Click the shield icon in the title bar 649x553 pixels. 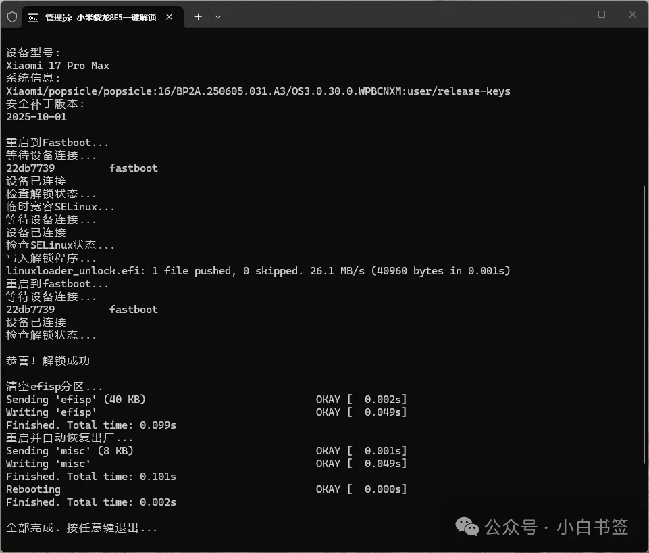click(12, 17)
